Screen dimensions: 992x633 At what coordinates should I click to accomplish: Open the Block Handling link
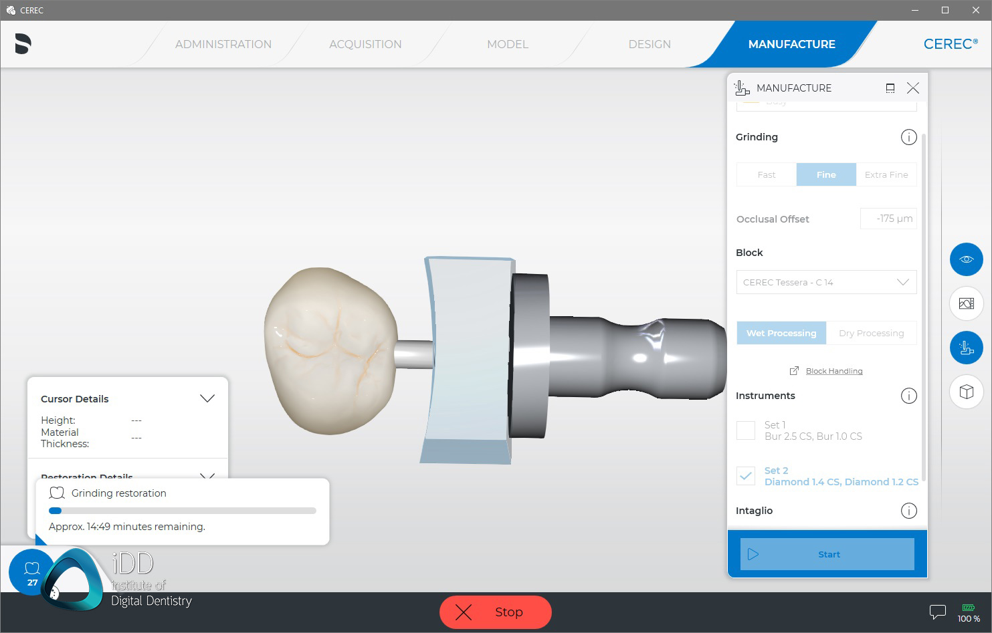tap(834, 371)
